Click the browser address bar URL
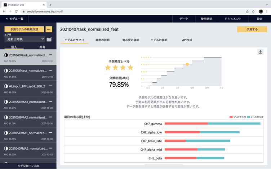This screenshot has width=271, height=169. [45, 12]
